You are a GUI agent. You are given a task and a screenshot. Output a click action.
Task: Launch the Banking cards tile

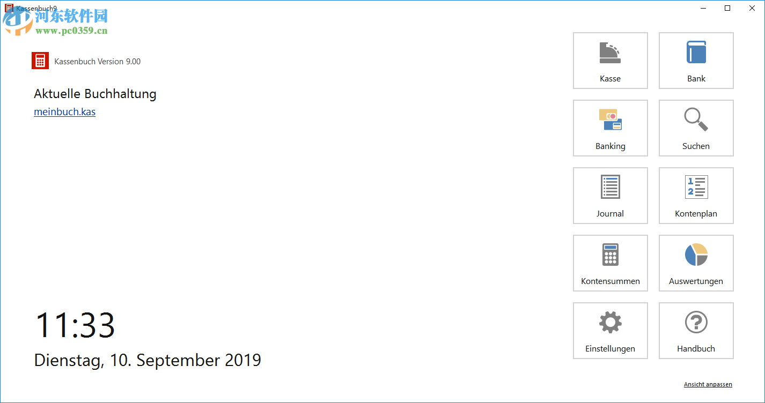(x=610, y=128)
